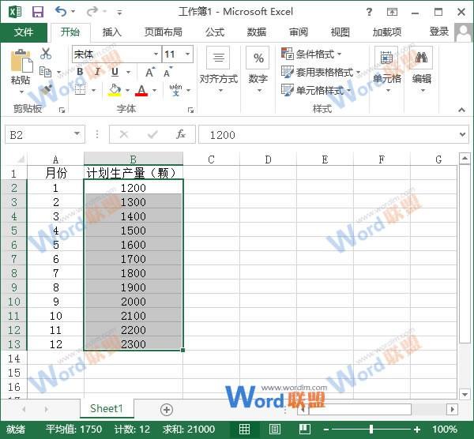
Task: Click the yellow fill color swatch
Action: tap(115, 90)
